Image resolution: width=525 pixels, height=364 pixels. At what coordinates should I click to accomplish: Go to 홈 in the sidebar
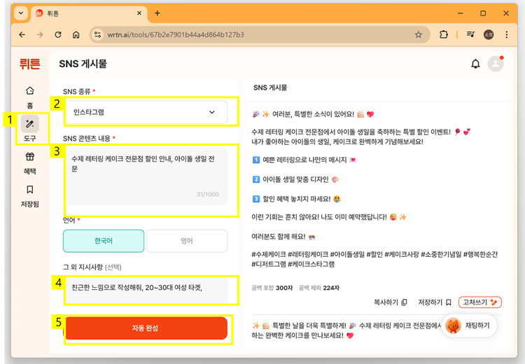coord(30,97)
